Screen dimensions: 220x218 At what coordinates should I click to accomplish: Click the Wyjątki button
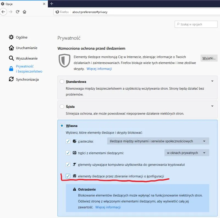[x=209, y=58]
